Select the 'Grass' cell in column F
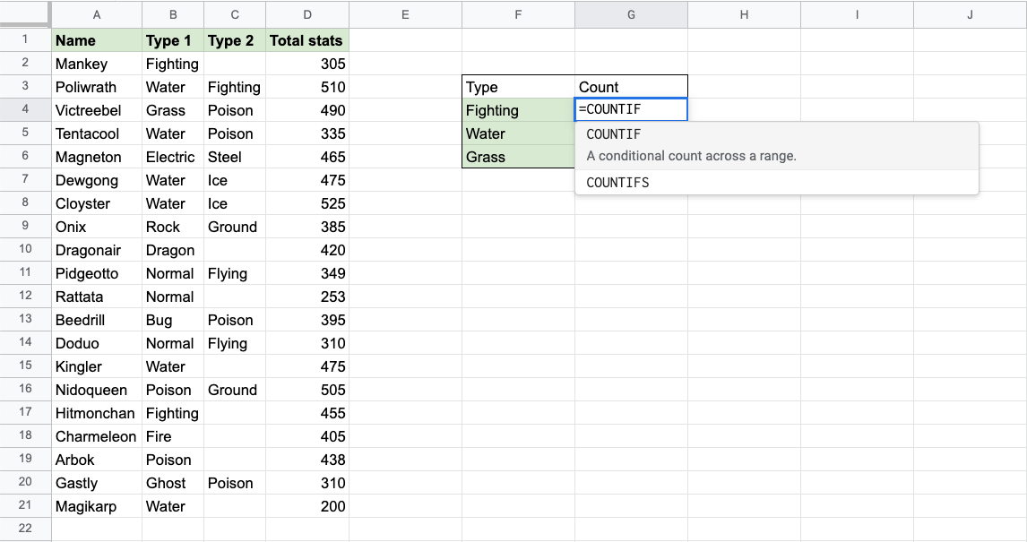 (x=518, y=157)
